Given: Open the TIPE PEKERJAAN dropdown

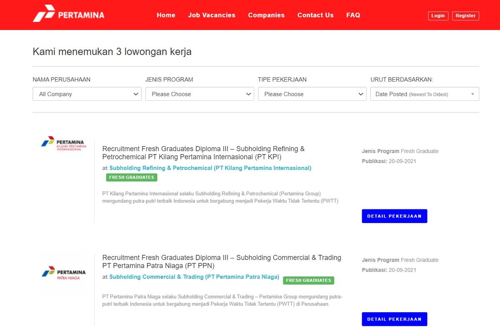Looking at the screenshot, I should pos(312,94).
